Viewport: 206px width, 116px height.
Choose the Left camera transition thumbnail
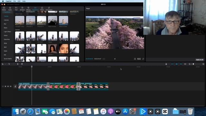[x=63, y=36]
